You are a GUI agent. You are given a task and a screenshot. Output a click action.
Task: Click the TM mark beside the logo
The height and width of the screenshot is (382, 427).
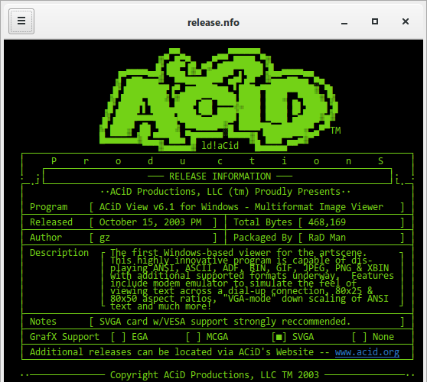[x=336, y=130]
